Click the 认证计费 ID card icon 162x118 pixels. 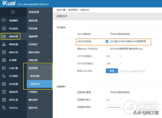coord(4,68)
